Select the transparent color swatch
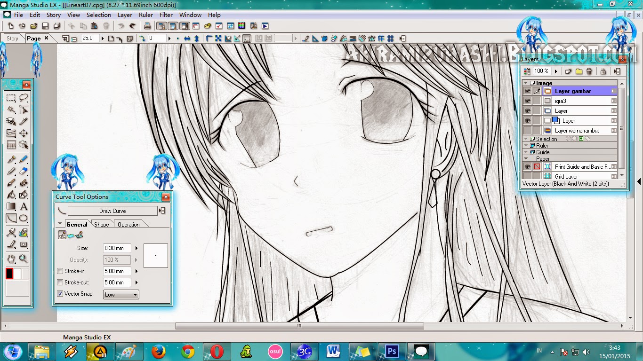Viewport: 643px width, 361px height. tap(25, 274)
